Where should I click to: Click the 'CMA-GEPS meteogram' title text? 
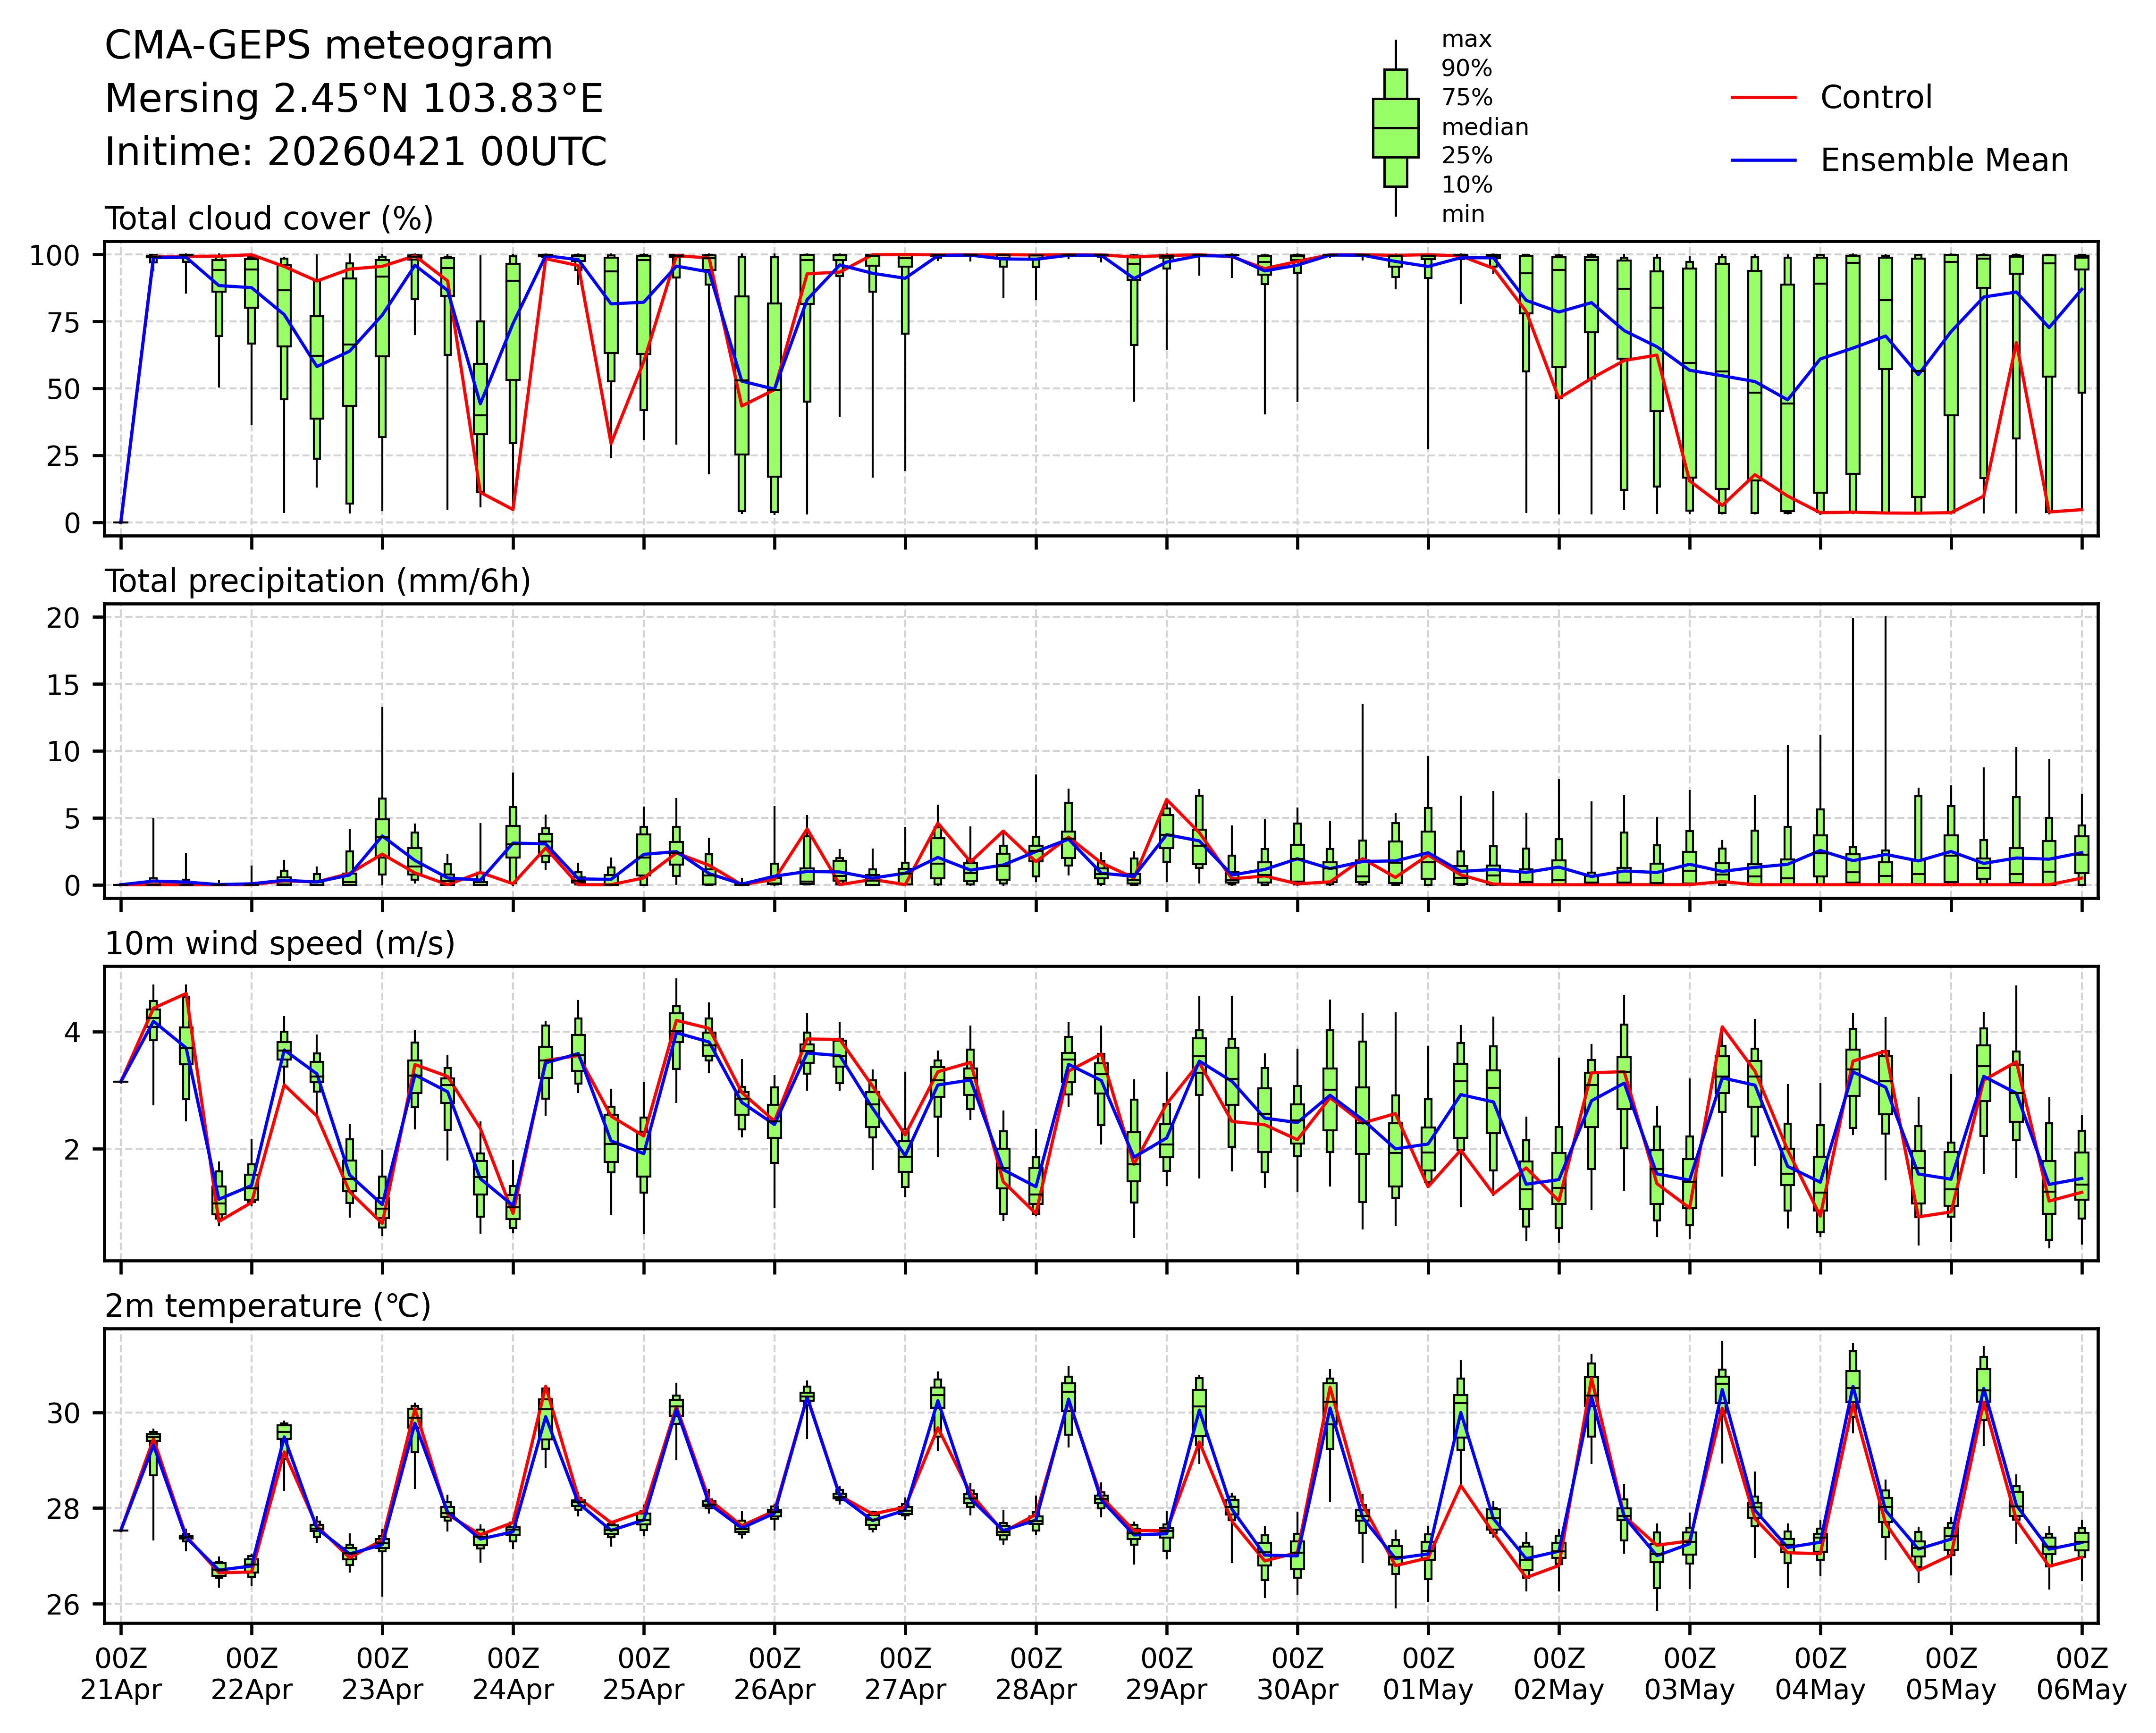[328, 46]
